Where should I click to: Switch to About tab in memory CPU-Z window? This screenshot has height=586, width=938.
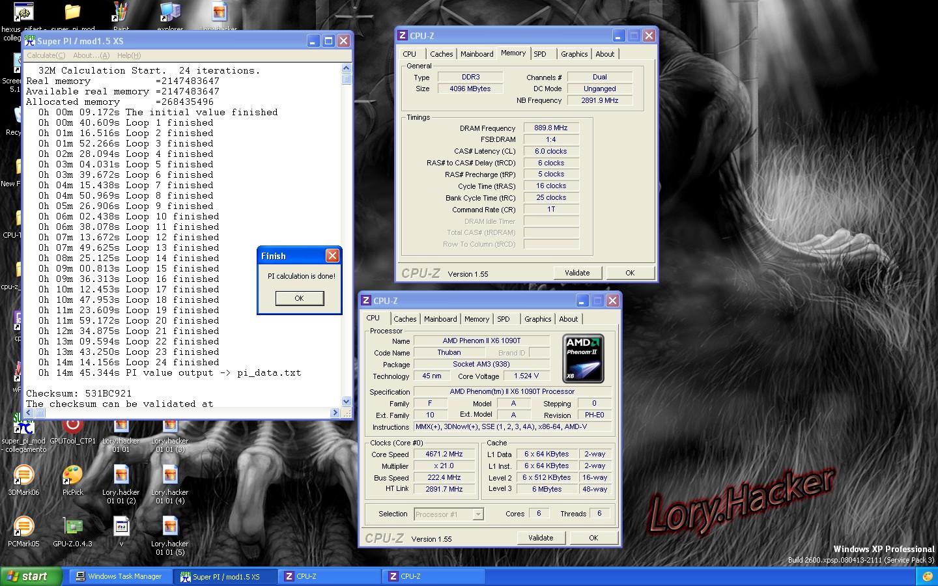[x=604, y=54]
